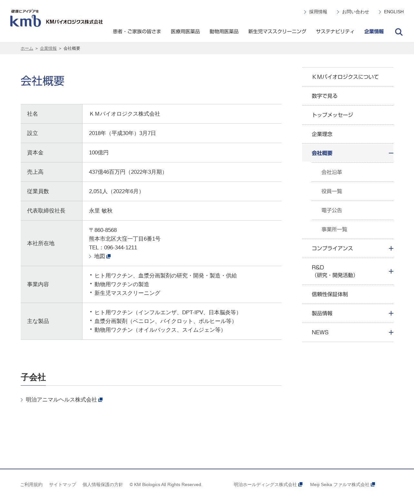Open 企業理念 sidebar item

coord(348,134)
